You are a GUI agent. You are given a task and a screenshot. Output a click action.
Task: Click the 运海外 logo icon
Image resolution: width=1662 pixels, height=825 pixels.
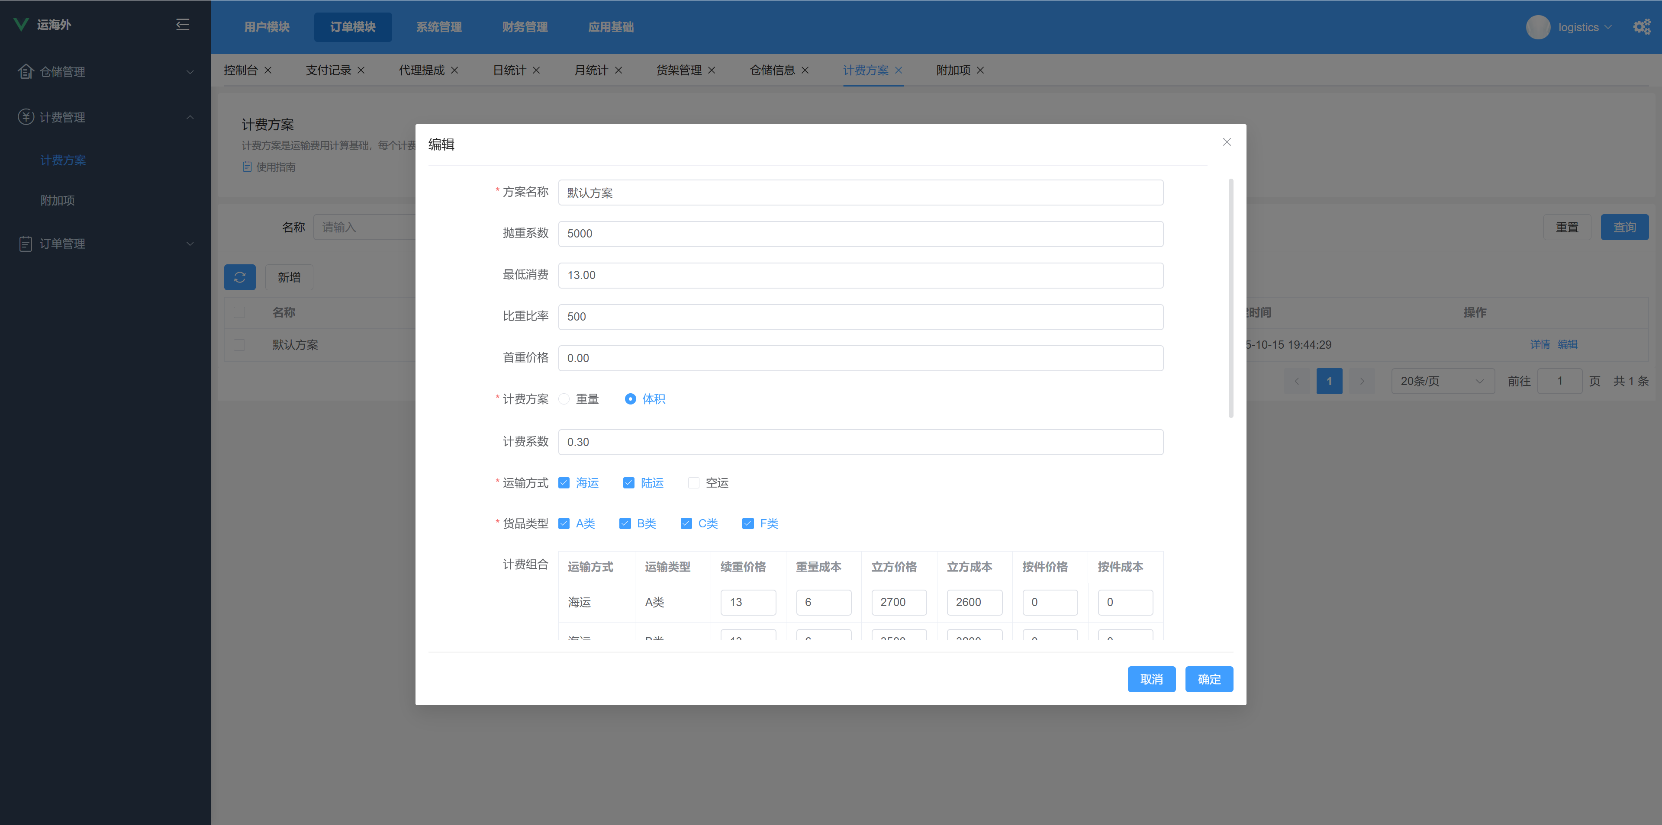point(21,25)
